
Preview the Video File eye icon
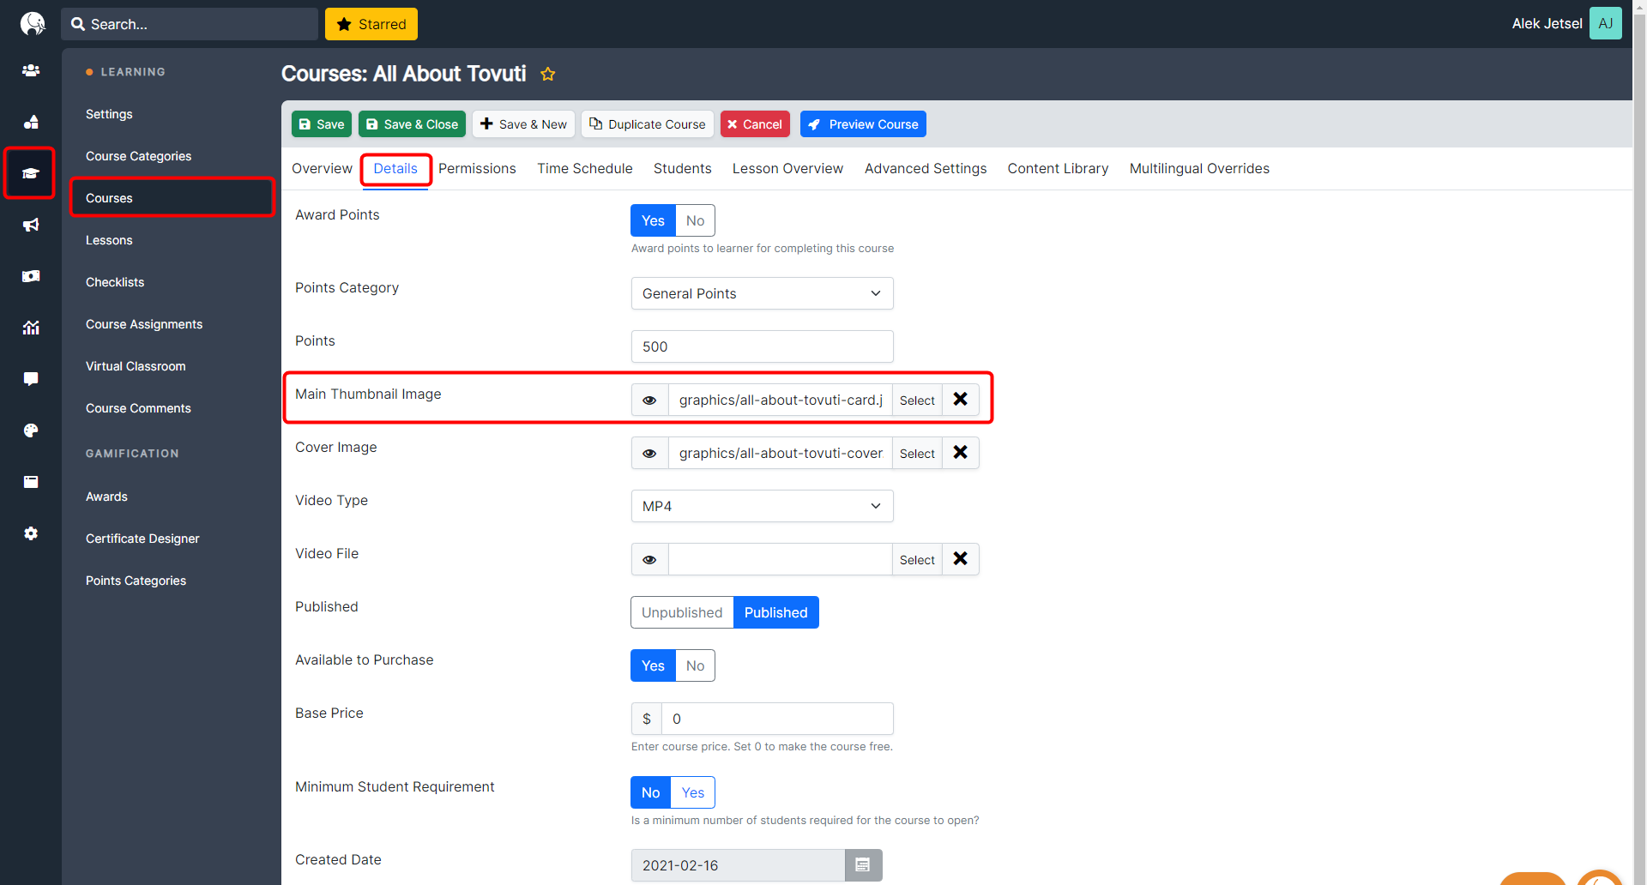pos(650,560)
